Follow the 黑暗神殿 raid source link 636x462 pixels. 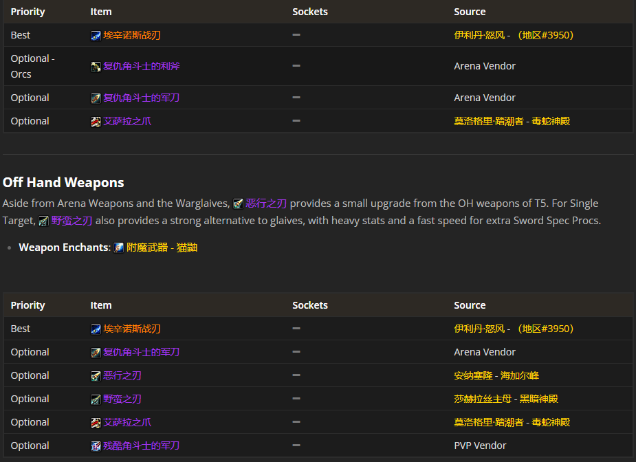pyautogui.click(x=538, y=399)
